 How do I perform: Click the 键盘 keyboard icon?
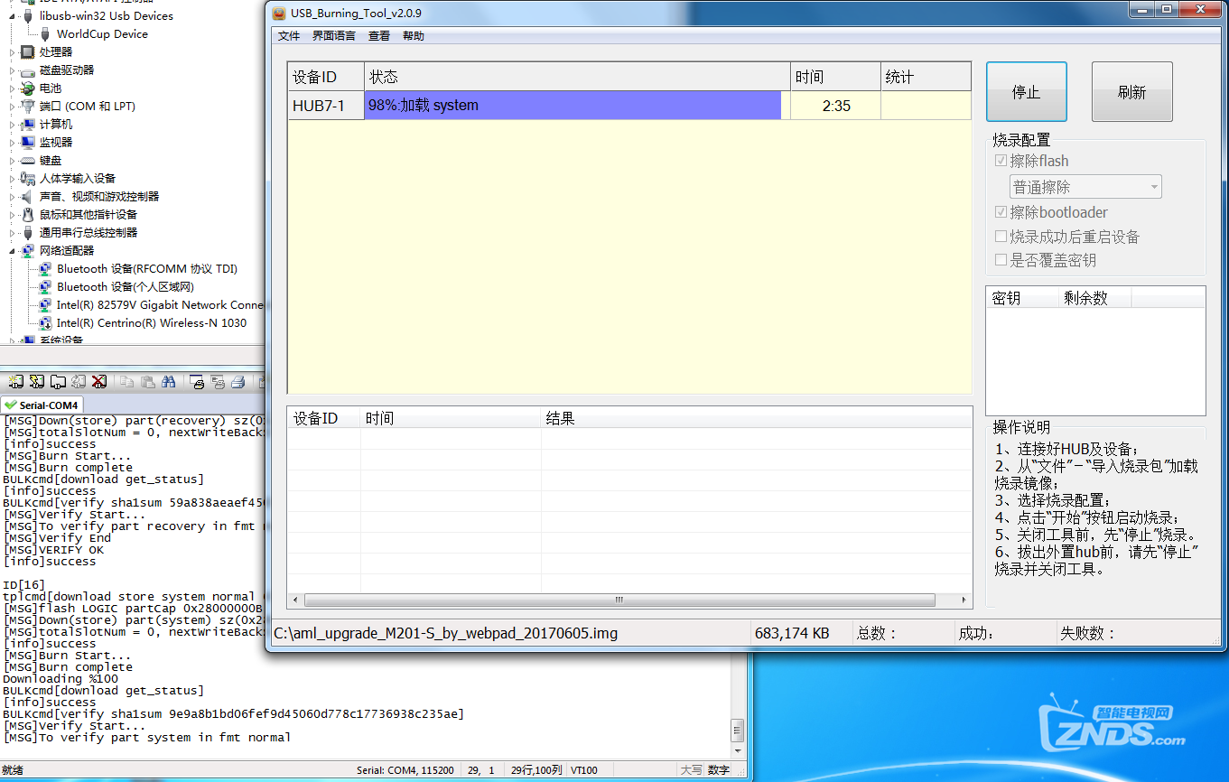point(28,160)
